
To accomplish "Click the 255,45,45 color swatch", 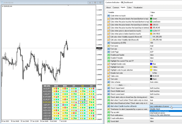I will [151, 28].
